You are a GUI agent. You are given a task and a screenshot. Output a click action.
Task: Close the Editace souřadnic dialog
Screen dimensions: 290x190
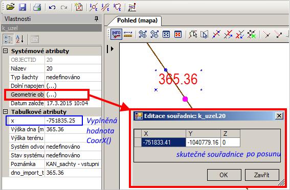pyautogui.click(x=279, y=116)
